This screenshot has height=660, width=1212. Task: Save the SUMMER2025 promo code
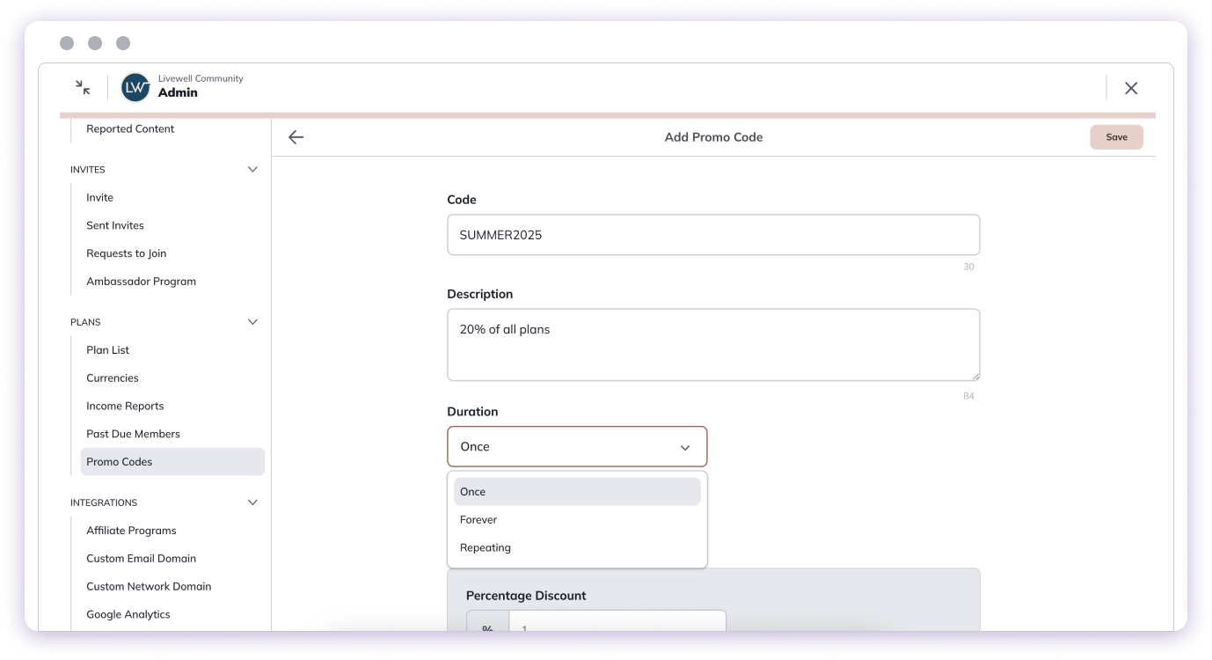click(x=1116, y=136)
